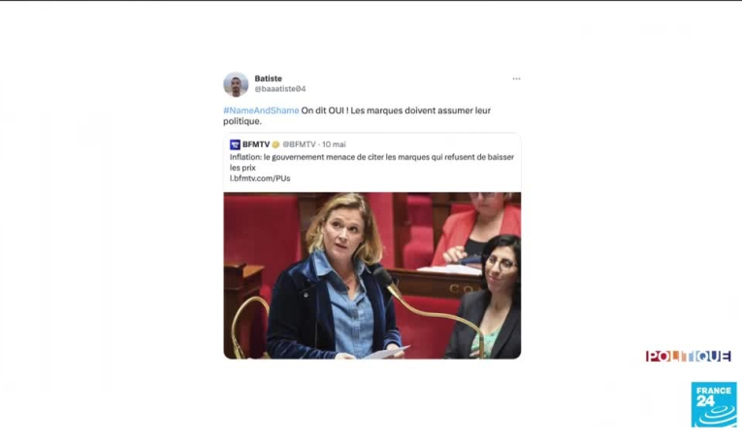Click the quoted headline starting with Inflation
This screenshot has width=742, height=442.
(371, 162)
